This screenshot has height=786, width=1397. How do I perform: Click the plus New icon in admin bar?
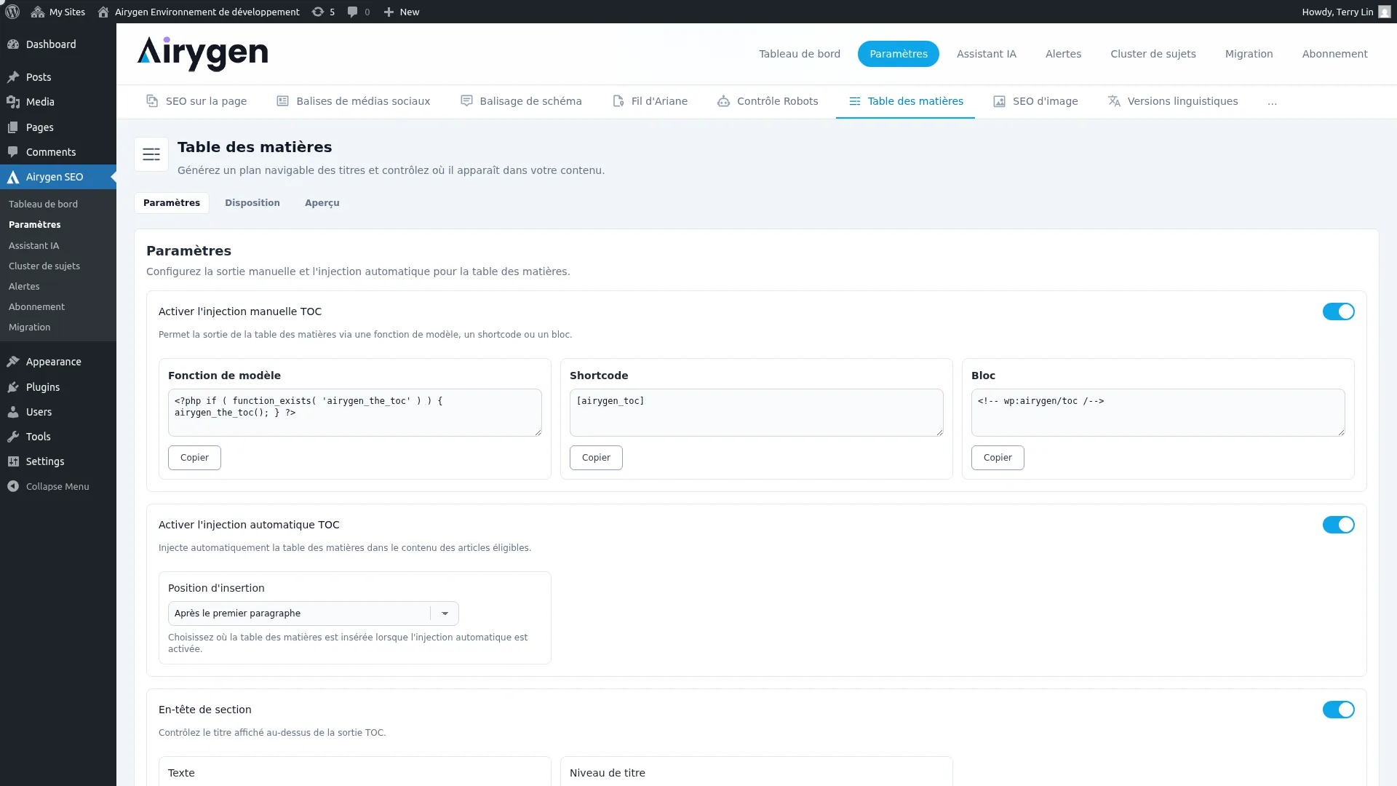pos(389,12)
